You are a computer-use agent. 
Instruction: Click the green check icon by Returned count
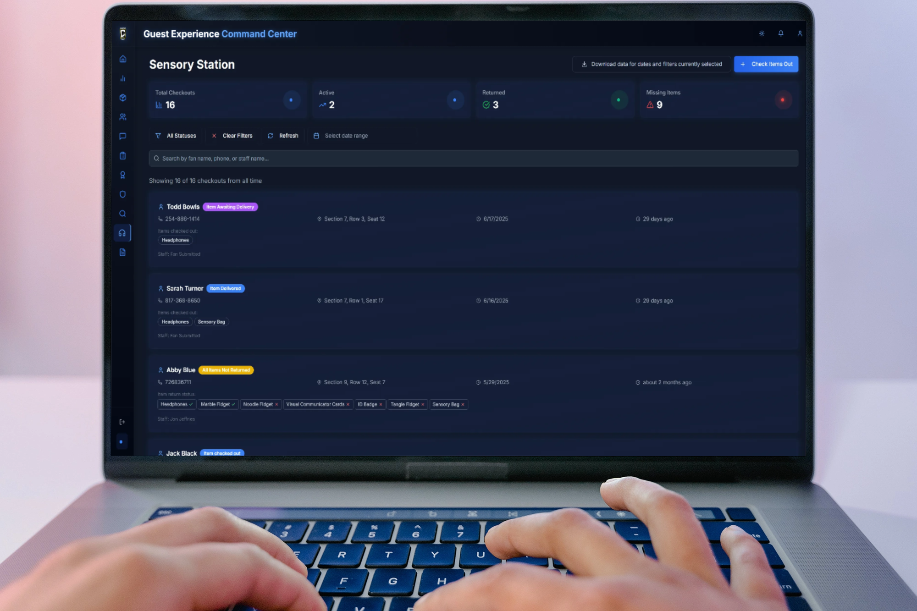486,105
